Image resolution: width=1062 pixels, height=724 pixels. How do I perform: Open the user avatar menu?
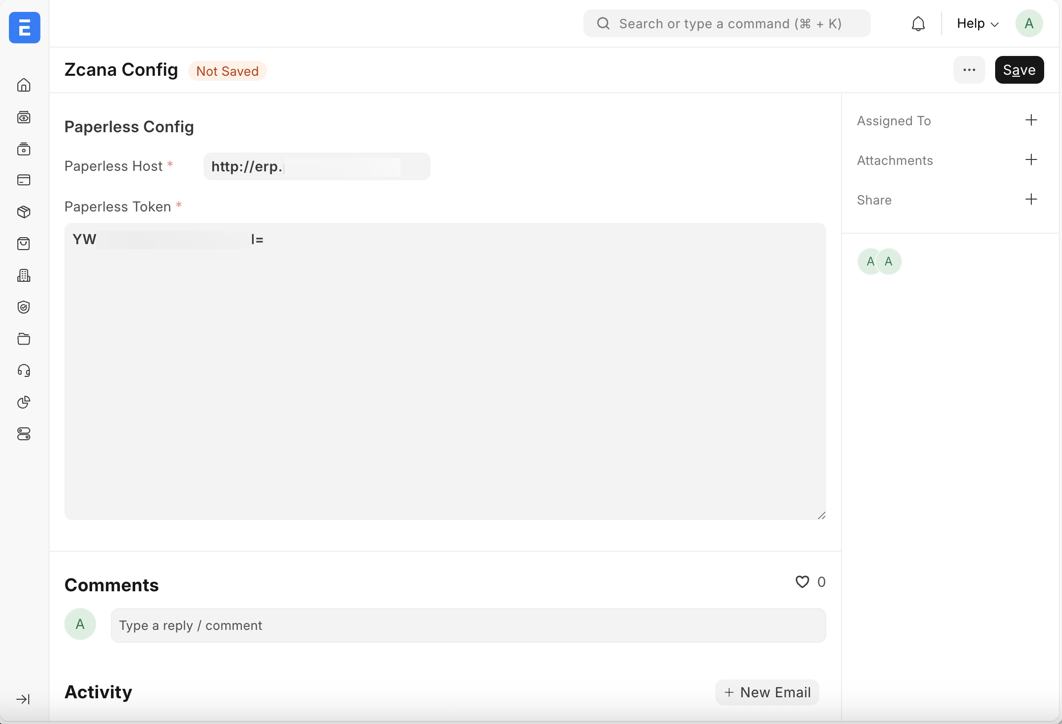pos(1029,24)
